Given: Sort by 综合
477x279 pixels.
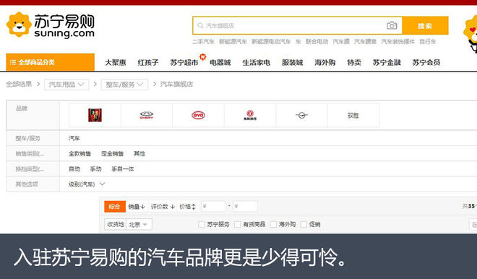Looking at the screenshot, I should [115, 207].
